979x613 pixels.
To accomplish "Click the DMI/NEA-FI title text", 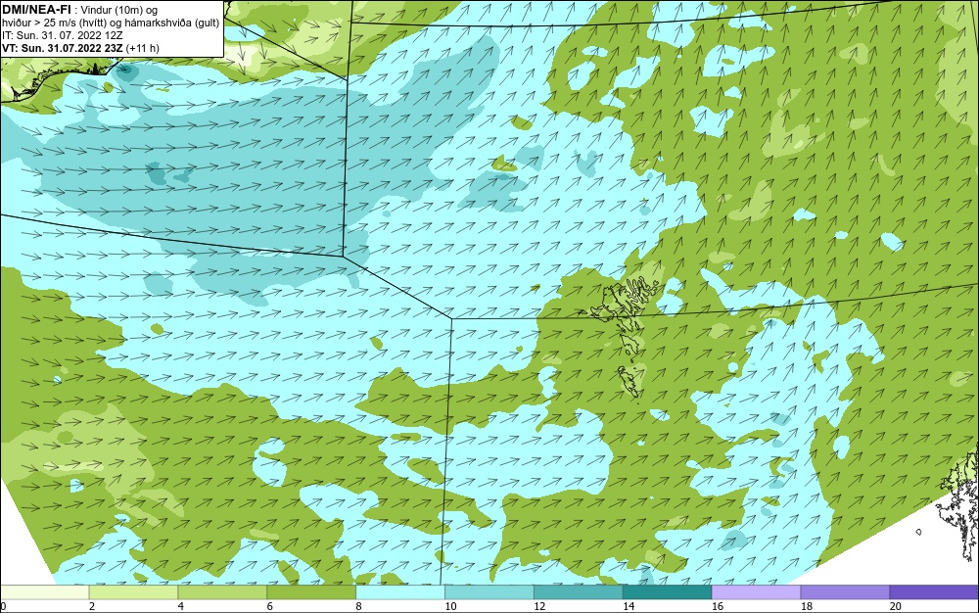I will (x=35, y=9).
